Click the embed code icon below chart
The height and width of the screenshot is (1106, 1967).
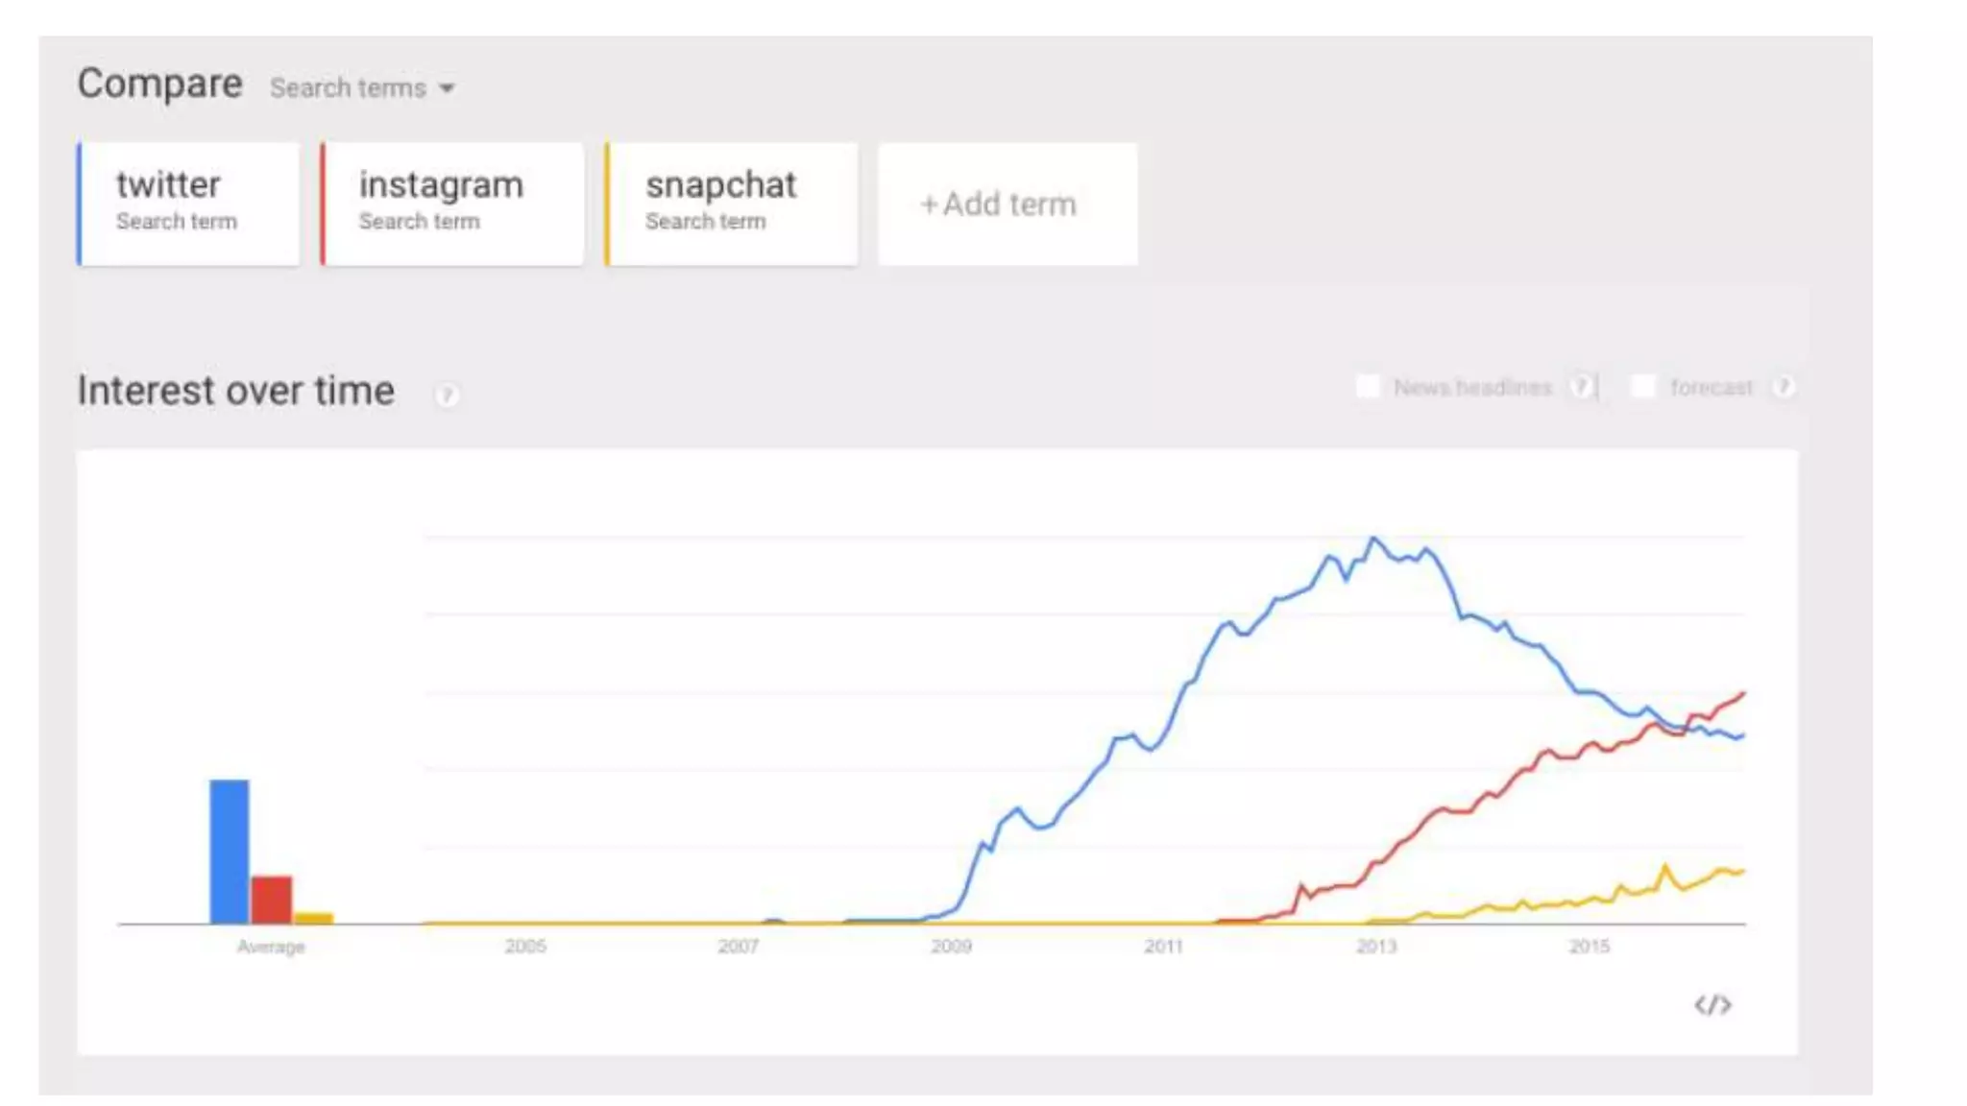click(x=1712, y=1005)
